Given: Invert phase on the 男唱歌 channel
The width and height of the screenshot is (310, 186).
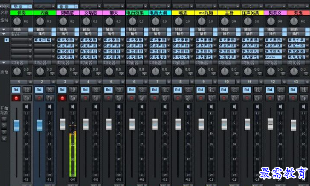Looking at the screenshot, I should point(75,74).
